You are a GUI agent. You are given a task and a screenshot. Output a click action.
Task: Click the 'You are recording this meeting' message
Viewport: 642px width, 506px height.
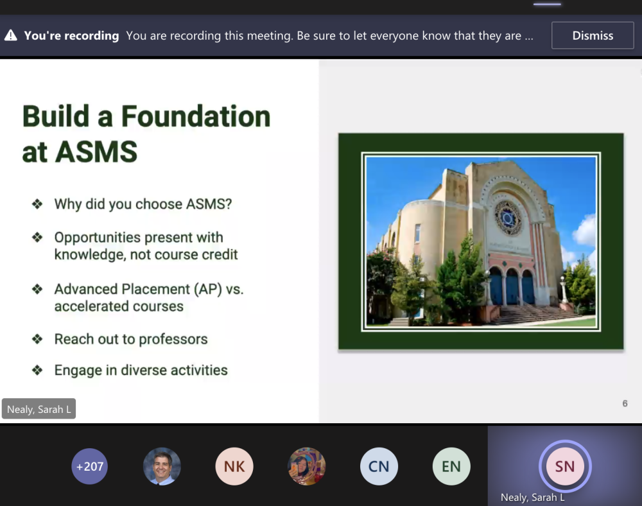tap(329, 35)
